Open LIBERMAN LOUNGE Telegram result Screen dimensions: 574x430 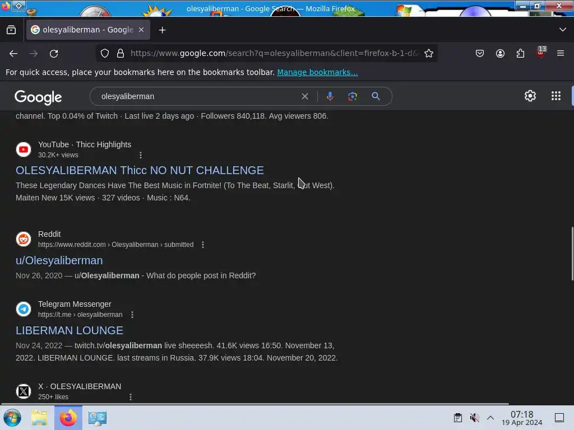point(70,330)
